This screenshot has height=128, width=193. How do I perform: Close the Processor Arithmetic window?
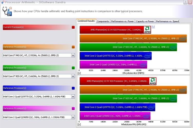(x=190, y=2)
